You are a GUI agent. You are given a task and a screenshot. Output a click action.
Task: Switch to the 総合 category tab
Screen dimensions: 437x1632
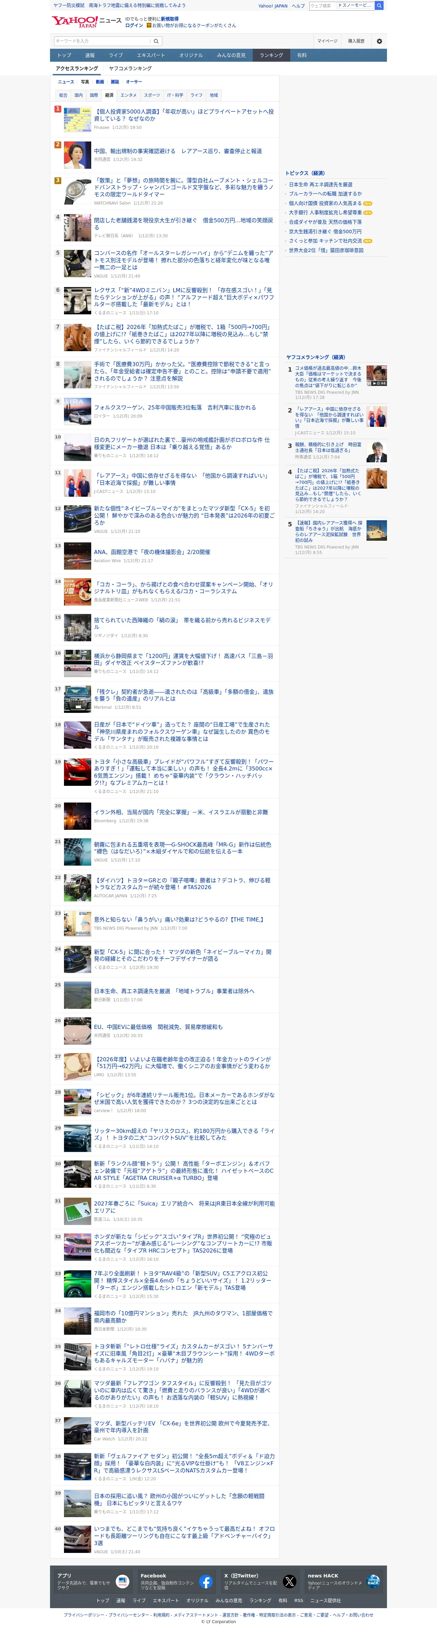(63, 95)
